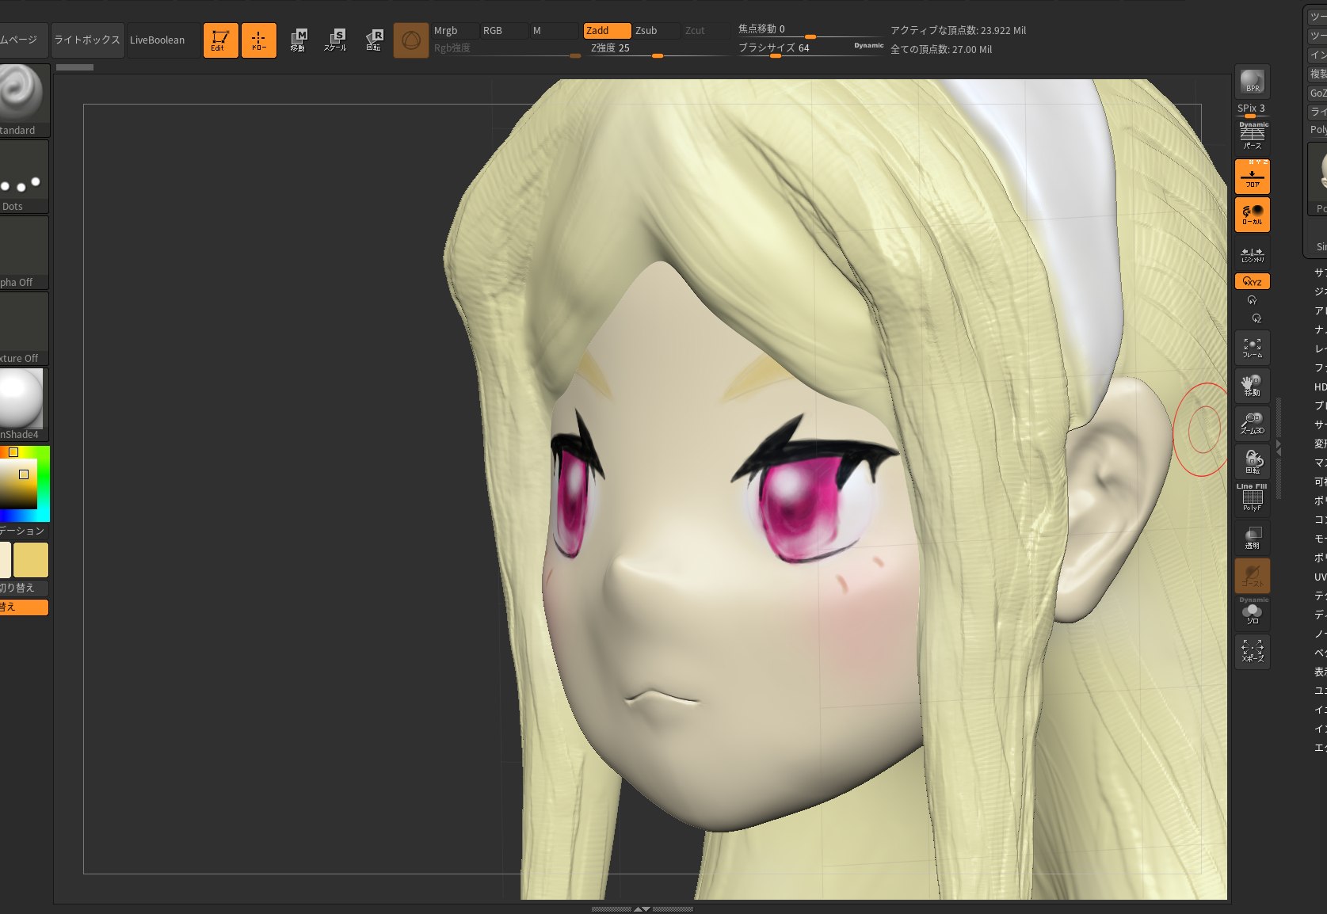Select the Scale (スケール) transform tool

335,40
